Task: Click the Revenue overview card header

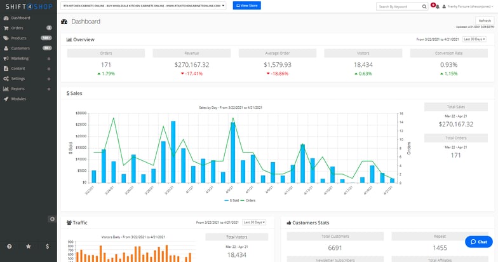Action: [192, 53]
